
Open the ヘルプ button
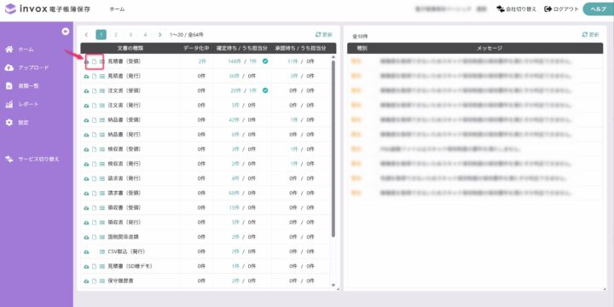(599, 9)
